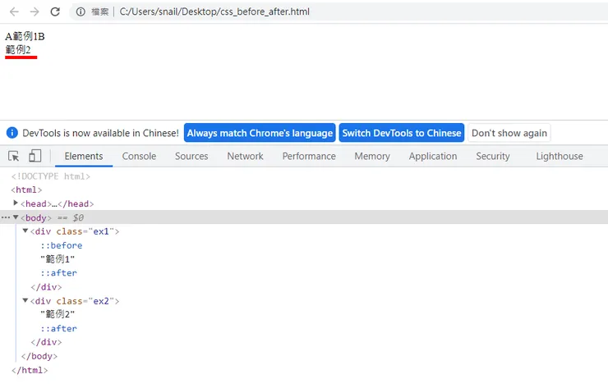
Task: Dismiss banner with Don't show again
Action: tap(509, 133)
